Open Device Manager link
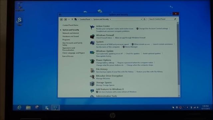 [131, 47]
